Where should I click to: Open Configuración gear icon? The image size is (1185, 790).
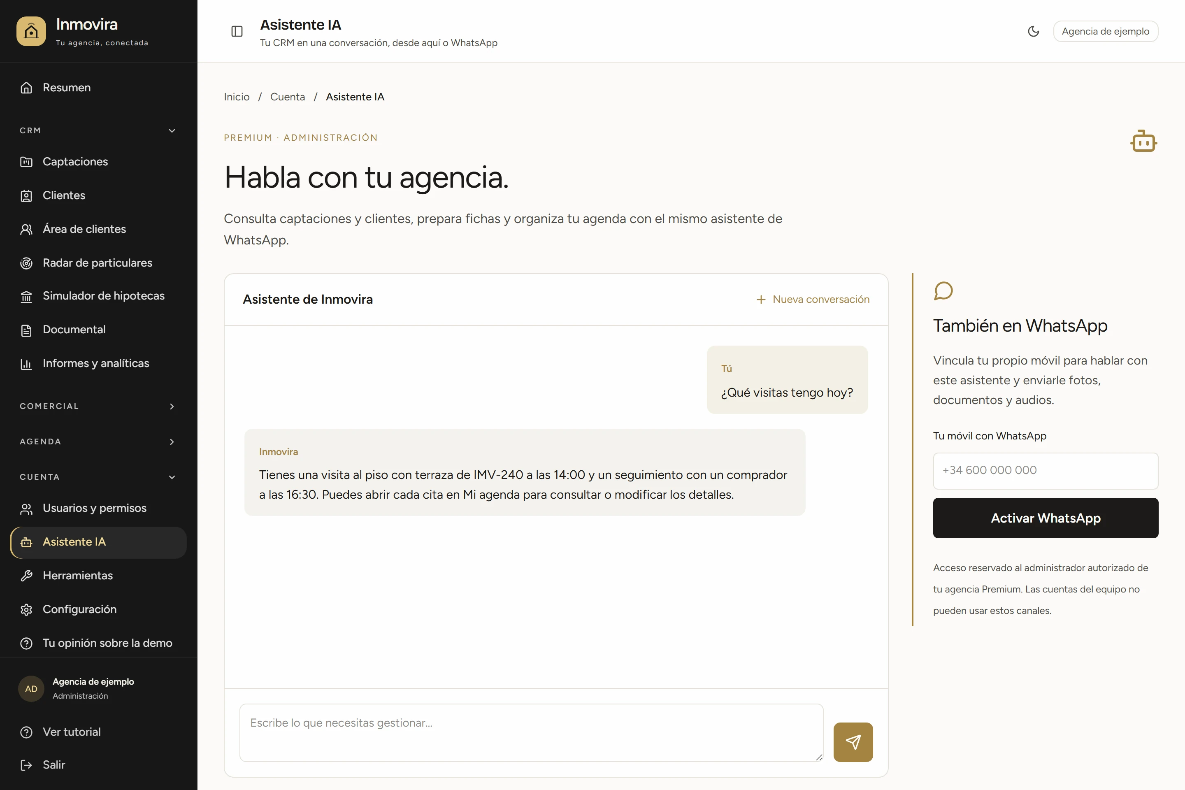click(x=26, y=610)
